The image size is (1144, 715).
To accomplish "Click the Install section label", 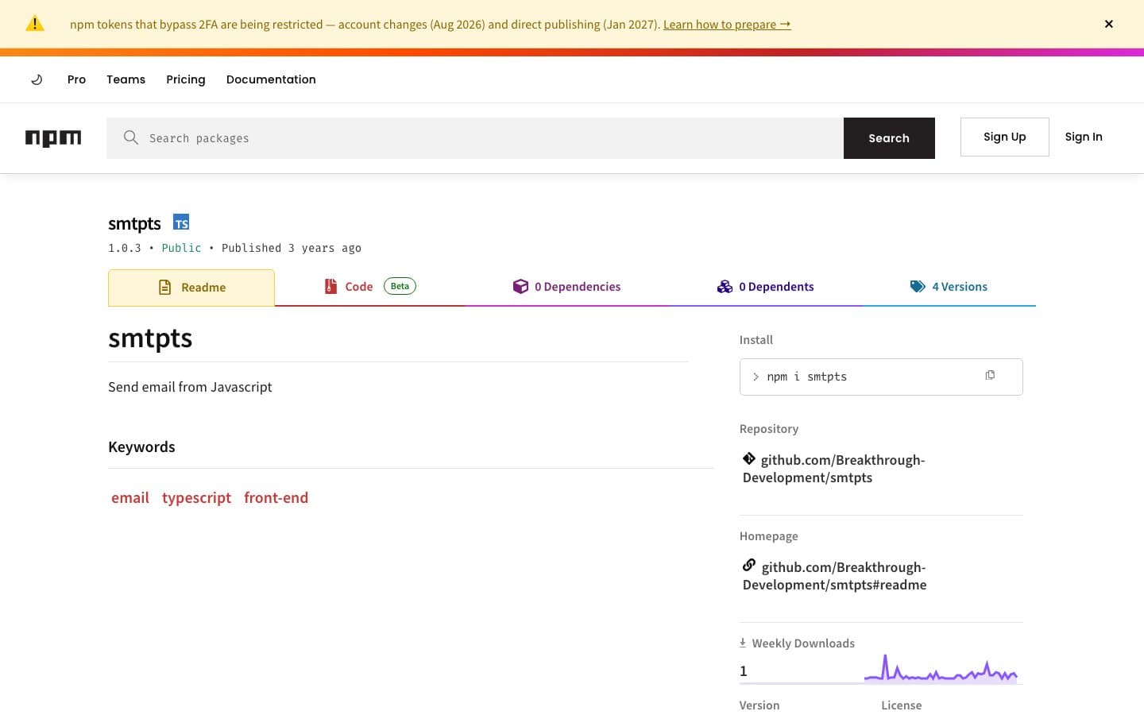I will coord(756,340).
